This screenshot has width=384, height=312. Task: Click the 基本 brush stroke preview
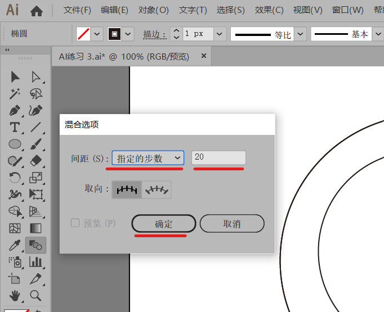pyautogui.click(x=341, y=34)
